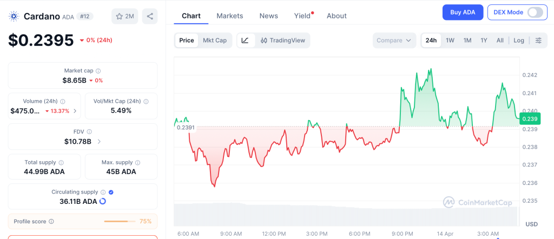Toggle the DEX Mode switch
Screen dimensions: 554x239
pos(535,12)
